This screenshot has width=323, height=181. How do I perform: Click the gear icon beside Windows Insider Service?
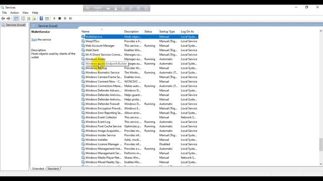click(83, 135)
